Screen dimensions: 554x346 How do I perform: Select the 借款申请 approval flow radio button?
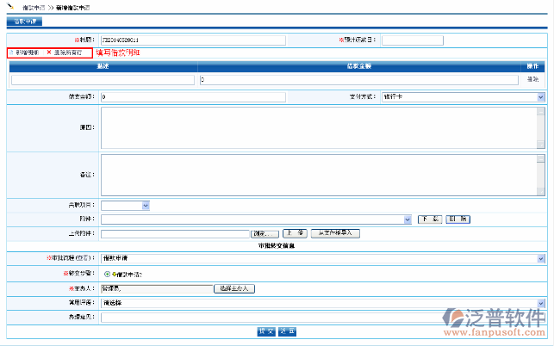[x=106, y=274]
